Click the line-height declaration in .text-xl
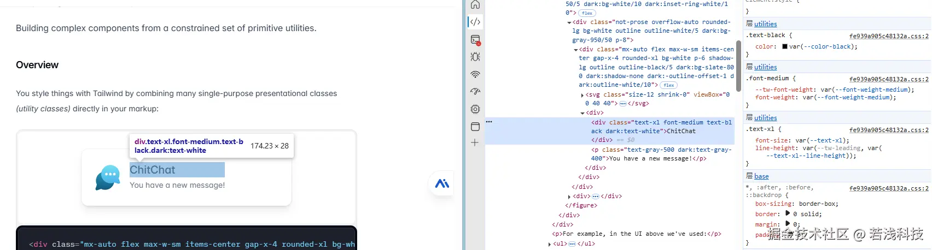 point(819,152)
